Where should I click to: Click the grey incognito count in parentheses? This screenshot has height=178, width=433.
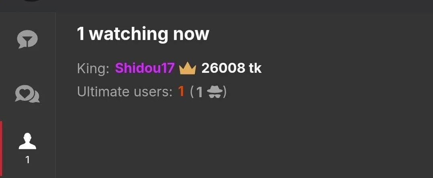coord(199,92)
